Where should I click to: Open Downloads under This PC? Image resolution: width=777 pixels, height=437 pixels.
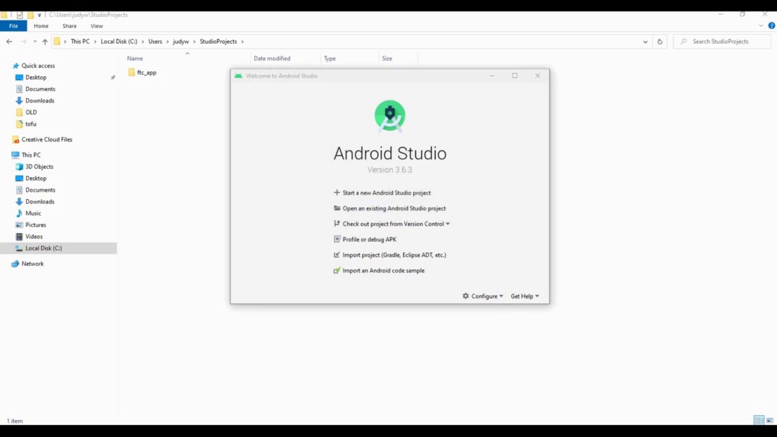39,202
